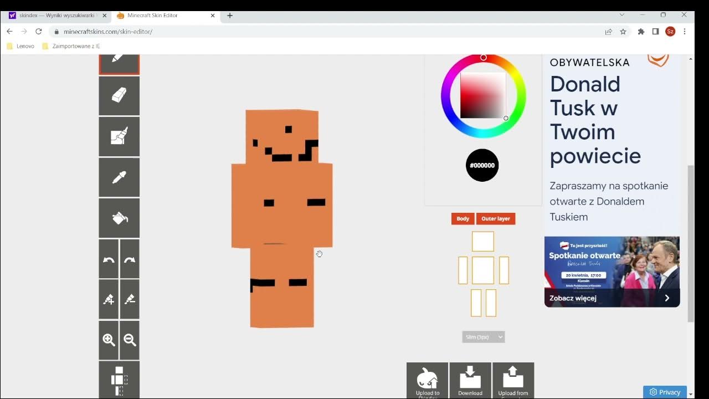The width and height of the screenshot is (709, 399).
Task: Open the Sz profile avatar
Action: (670, 32)
